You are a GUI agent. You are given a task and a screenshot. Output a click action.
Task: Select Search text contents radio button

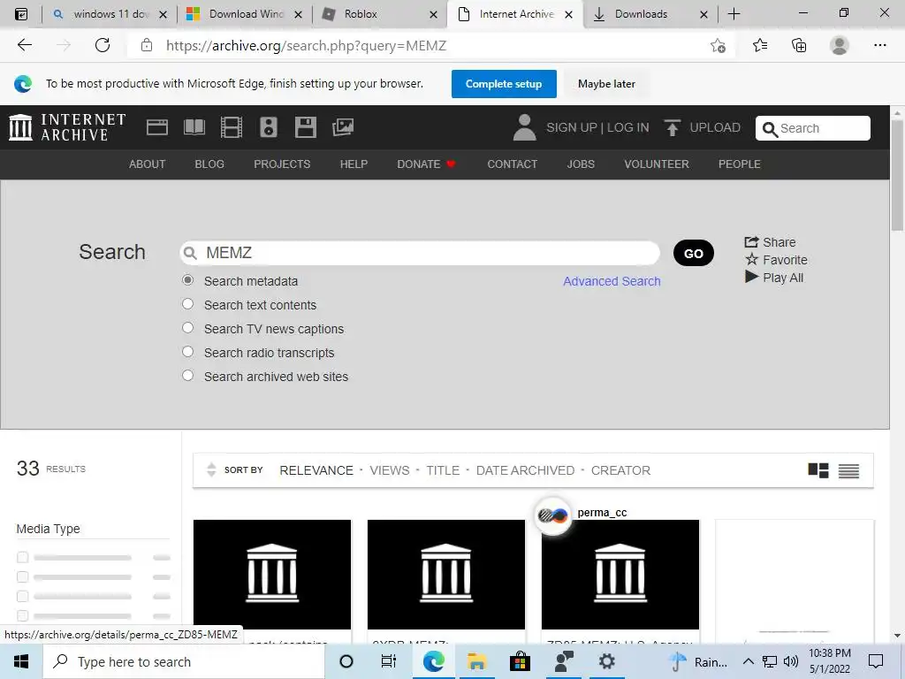click(187, 304)
